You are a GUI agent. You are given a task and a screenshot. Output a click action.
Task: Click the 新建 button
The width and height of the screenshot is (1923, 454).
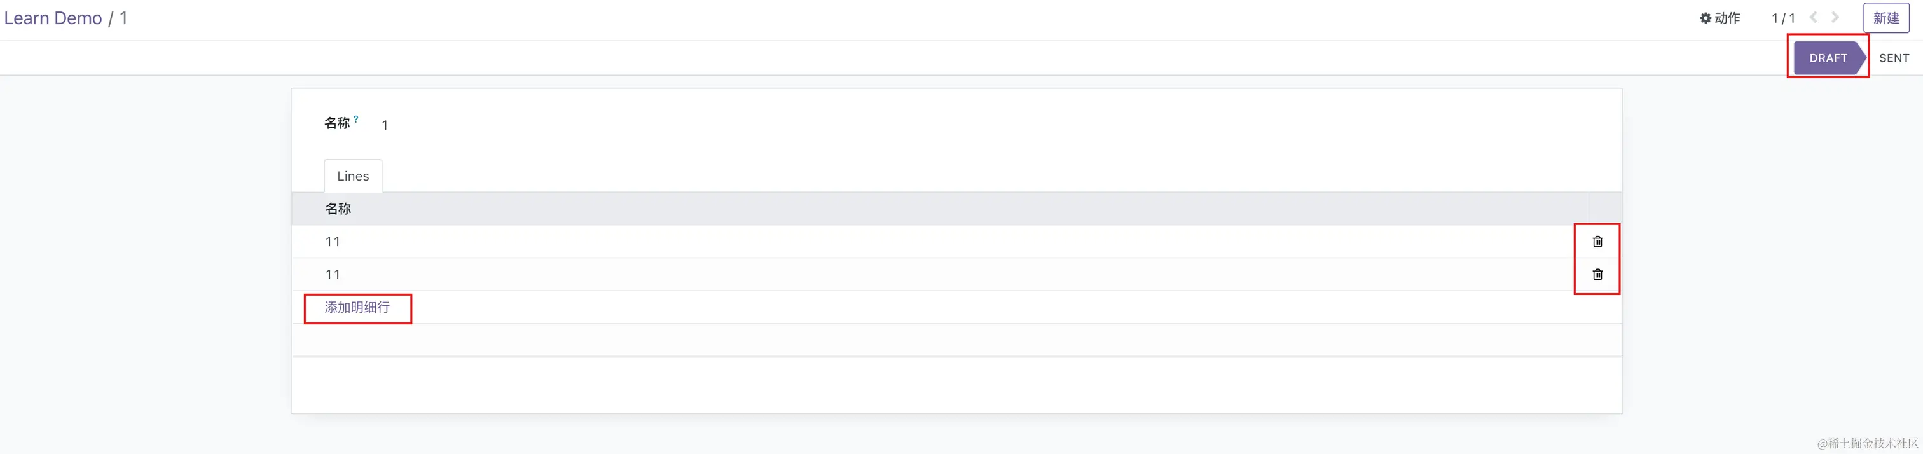[1885, 18]
